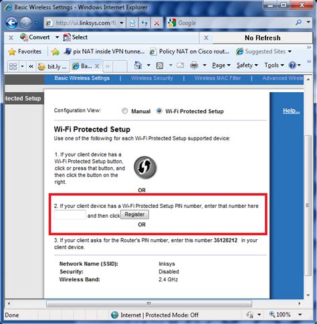
Task: Click the Convert toolbar button
Action: coord(35,37)
